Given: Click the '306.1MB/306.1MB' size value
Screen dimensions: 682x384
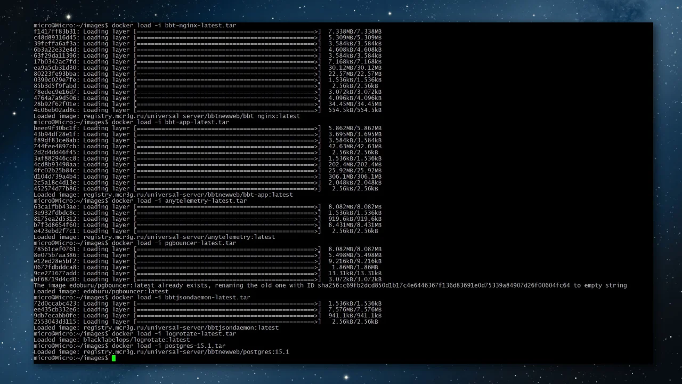Looking at the screenshot, I should click(x=355, y=177).
